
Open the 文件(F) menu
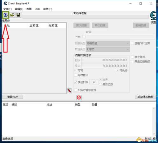pos(7,9)
